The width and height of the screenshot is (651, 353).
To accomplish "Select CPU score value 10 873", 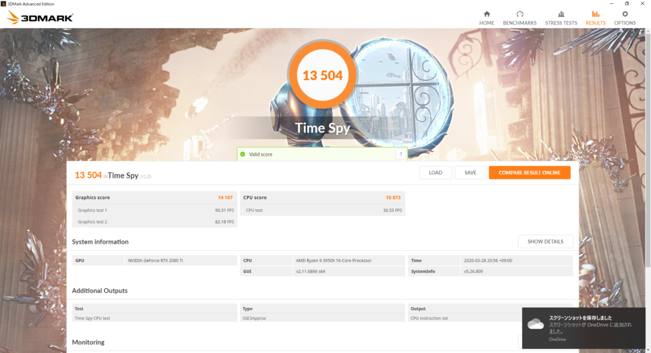I will click(393, 198).
